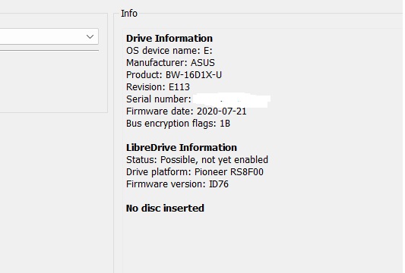This screenshot has width=405, height=273.
Task: Click the Status Possible, not yet enabled line
Action: pos(197,160)
